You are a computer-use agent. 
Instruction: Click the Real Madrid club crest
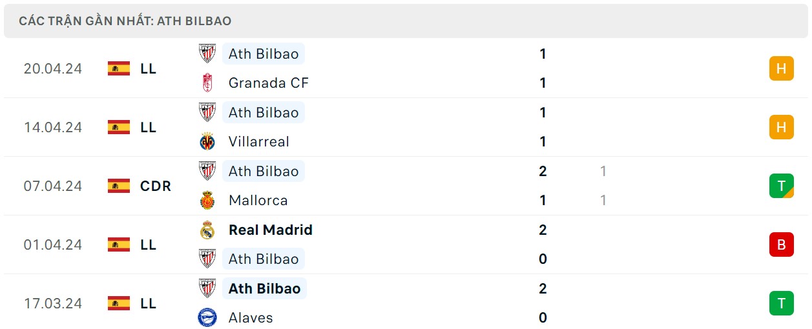tap(207, 230)
